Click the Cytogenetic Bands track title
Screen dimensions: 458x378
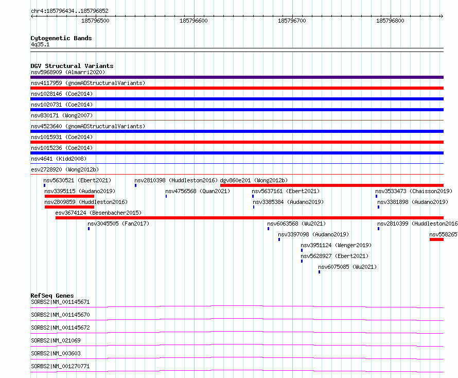[61, 38]
